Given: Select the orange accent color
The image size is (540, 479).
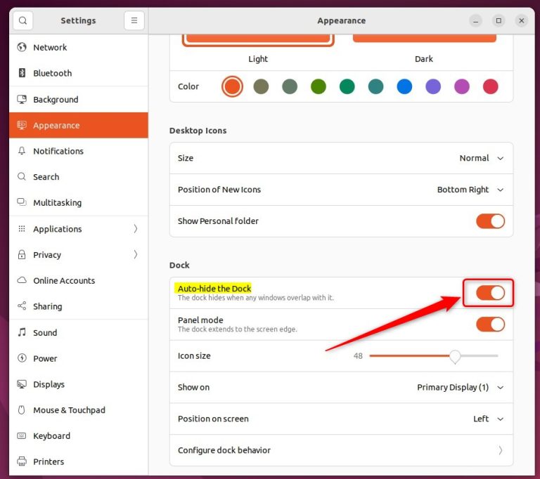Looking at the screenshot, I should pos(233,86).
